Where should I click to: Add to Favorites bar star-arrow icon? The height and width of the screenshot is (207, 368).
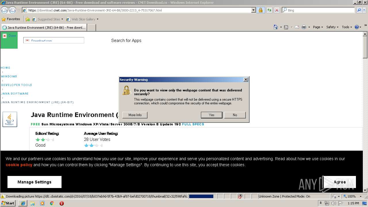[28, 19]
